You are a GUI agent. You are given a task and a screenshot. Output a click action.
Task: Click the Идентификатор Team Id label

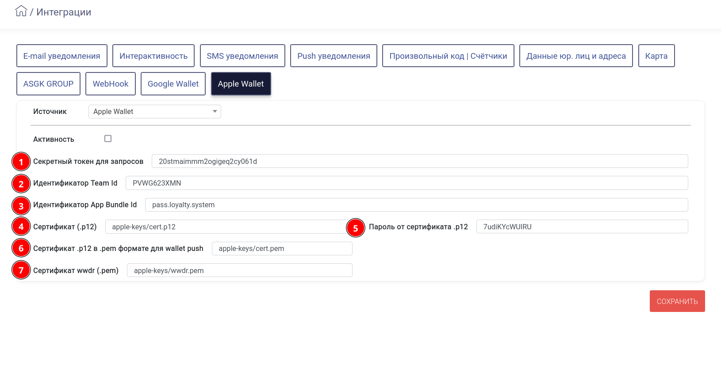tap(75, 183)
